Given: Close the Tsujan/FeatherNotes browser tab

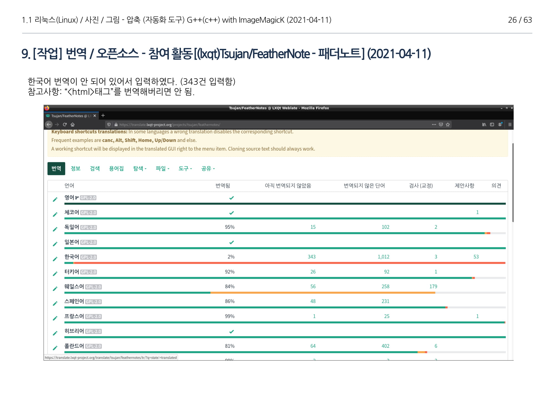Looking at the screenshot, I should (x=95, y=116).
